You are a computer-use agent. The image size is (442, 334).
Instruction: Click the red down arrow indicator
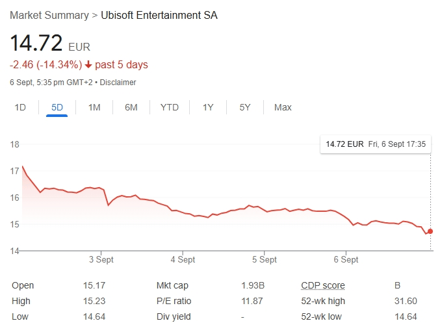tap(88, 64)
